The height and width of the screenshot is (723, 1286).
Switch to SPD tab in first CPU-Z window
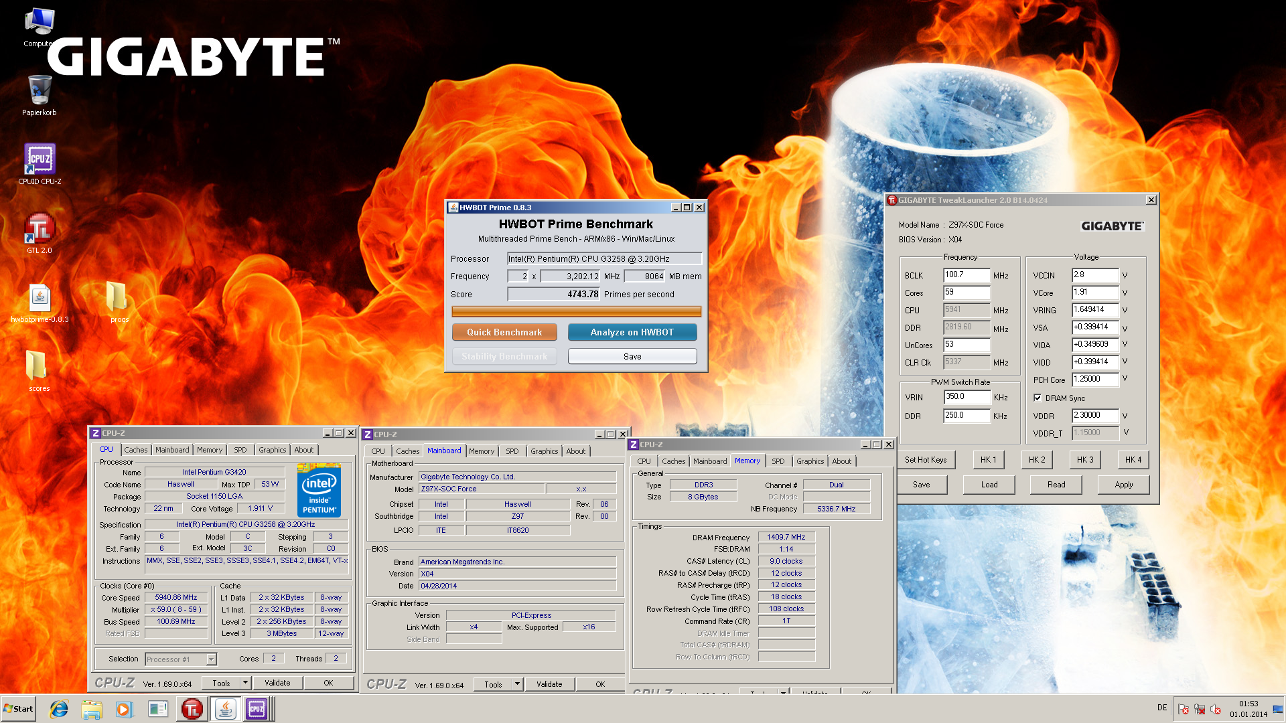pos(240,450)
